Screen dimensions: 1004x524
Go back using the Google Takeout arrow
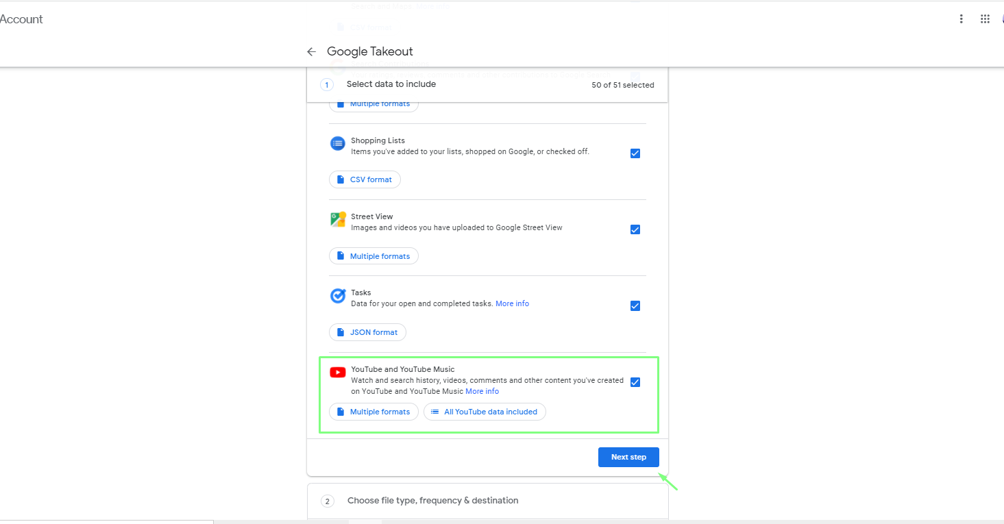[311, 52]
